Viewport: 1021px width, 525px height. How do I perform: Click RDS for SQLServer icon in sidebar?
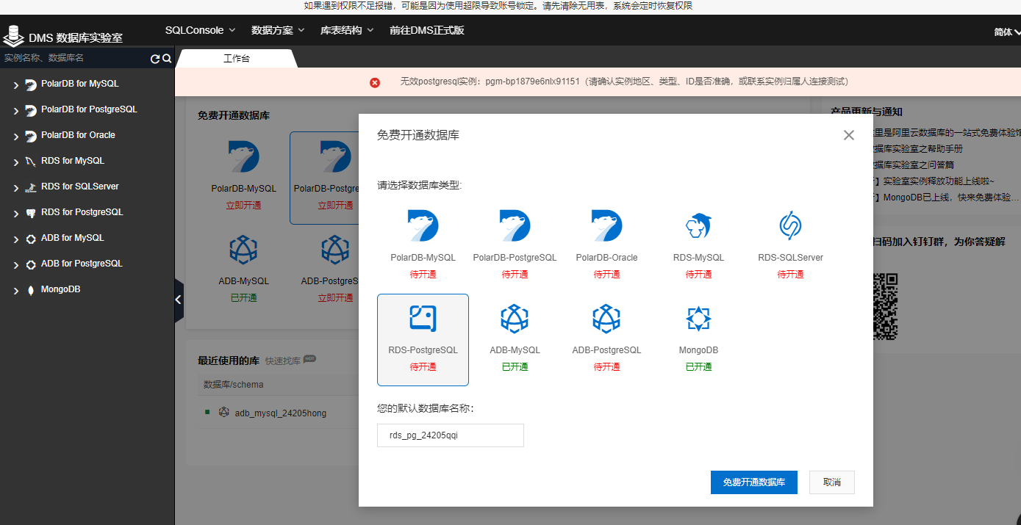[30, 187]
